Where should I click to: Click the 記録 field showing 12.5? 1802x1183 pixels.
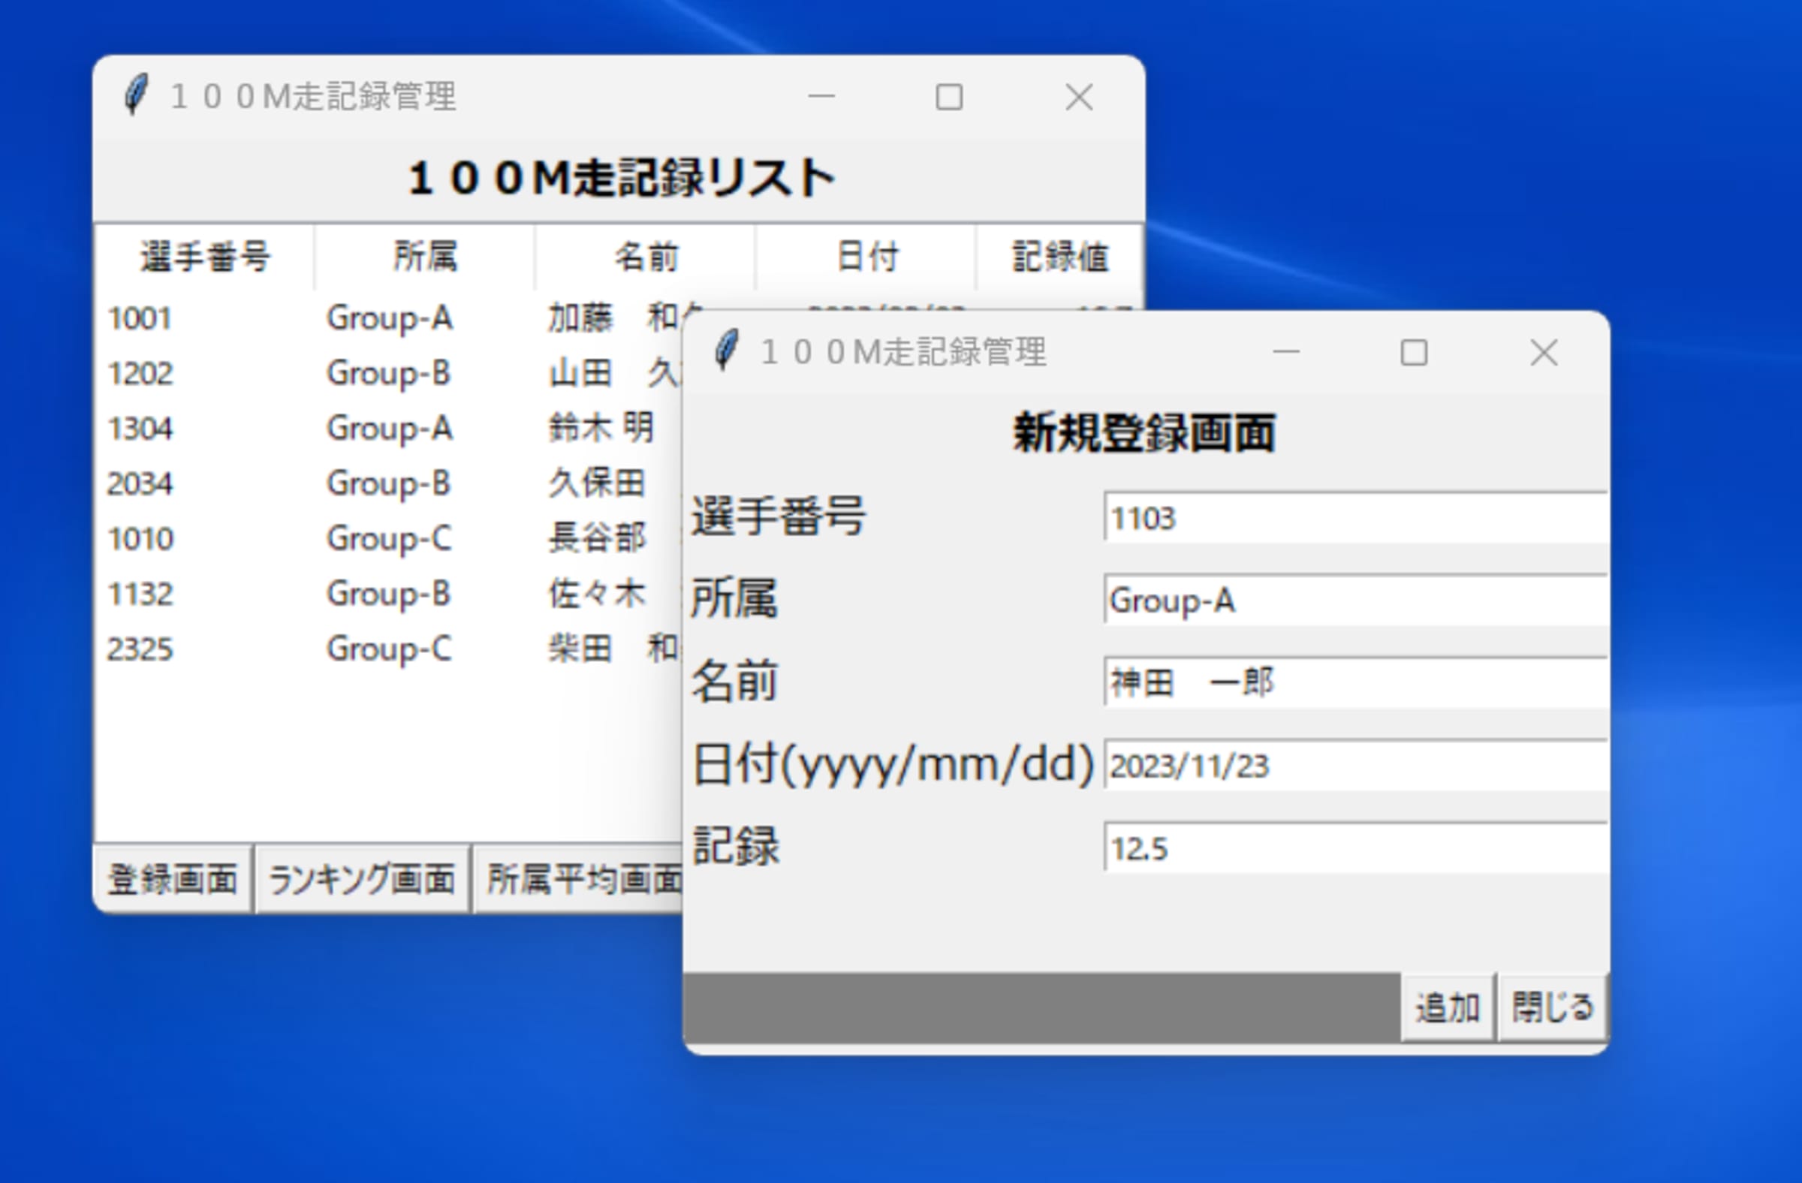(1354, 847)
